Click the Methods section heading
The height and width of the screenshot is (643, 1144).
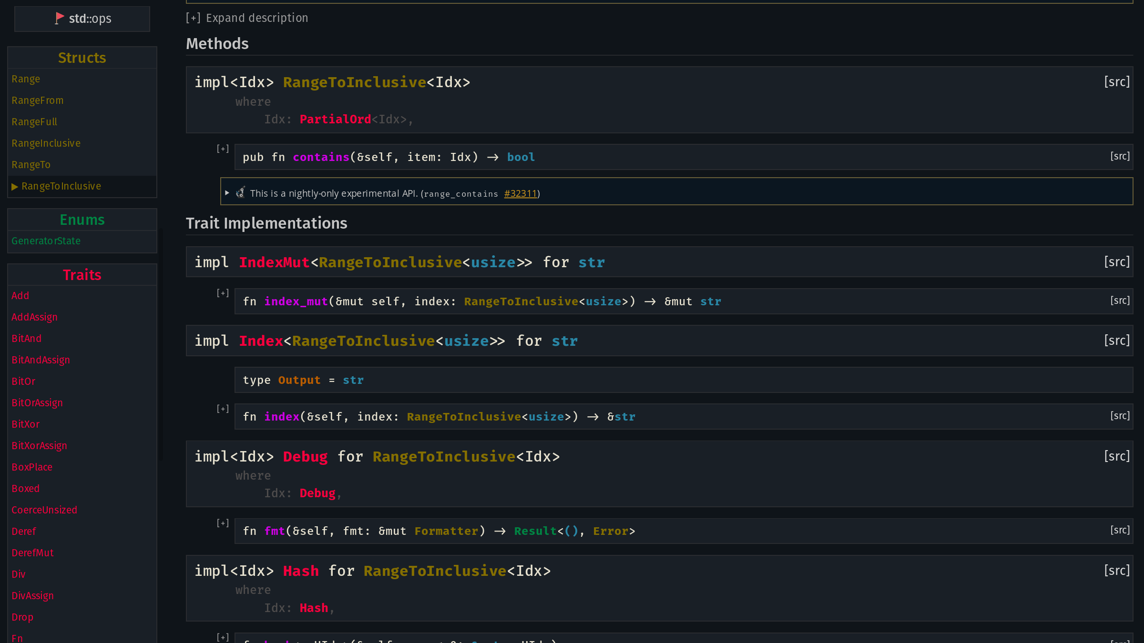(x=217, y=44)
